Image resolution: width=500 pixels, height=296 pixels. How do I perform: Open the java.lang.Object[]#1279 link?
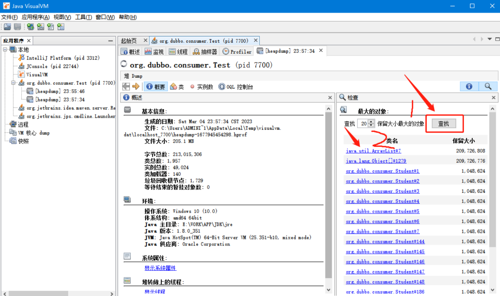point(376,161)
